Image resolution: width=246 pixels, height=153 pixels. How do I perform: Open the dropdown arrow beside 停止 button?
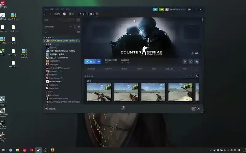point(99,62)
